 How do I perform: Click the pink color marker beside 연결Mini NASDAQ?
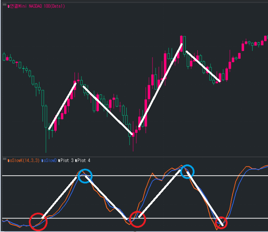pos(8,7)
